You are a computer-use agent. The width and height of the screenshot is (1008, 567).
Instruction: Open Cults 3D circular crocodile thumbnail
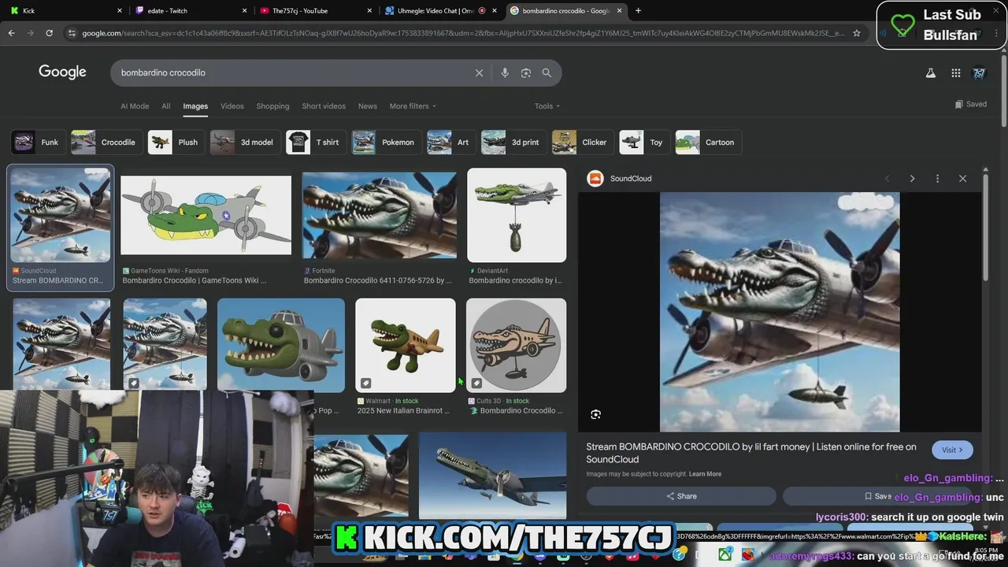[x=516, y=345]
